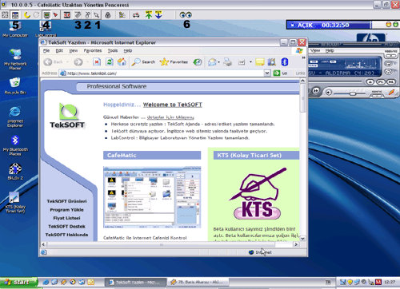
Task: Click the Program Yükle link
Action: [x=66, y=210]
